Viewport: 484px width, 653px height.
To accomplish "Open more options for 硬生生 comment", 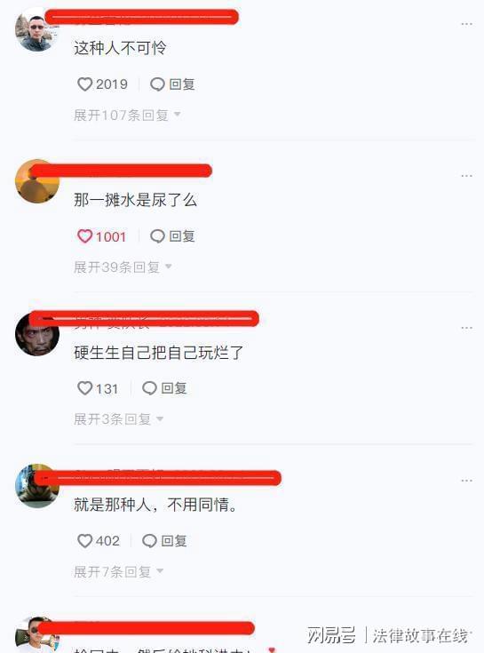I will click(466, 328).
